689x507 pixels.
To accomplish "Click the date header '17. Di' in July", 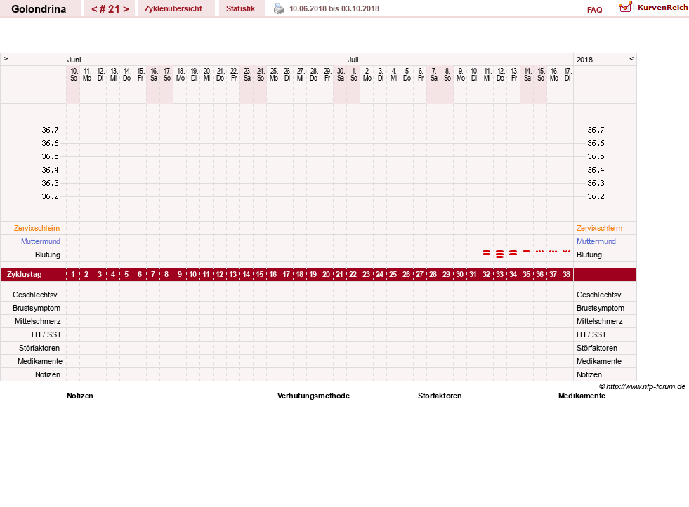I will [x=567, y=74].
